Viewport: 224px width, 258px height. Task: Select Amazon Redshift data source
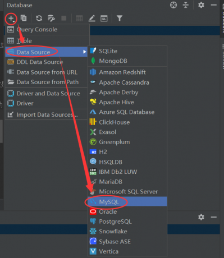click(x=127, y=72)
